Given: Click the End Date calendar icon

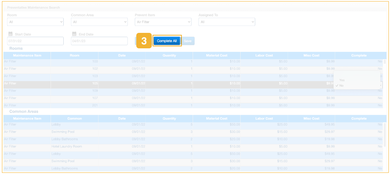Looking at the screenshot, I should point(75,34).
